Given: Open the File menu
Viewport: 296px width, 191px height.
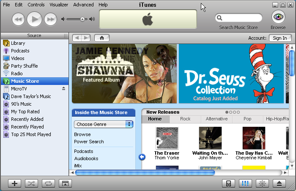Looking at the screenshot, I should click(x=6, y=5).
